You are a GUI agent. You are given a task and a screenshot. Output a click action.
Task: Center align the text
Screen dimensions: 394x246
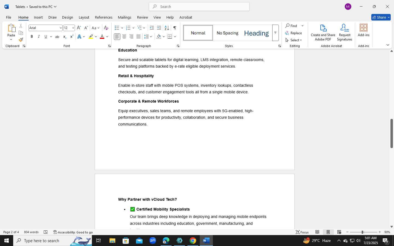click(x=124, y=37)
